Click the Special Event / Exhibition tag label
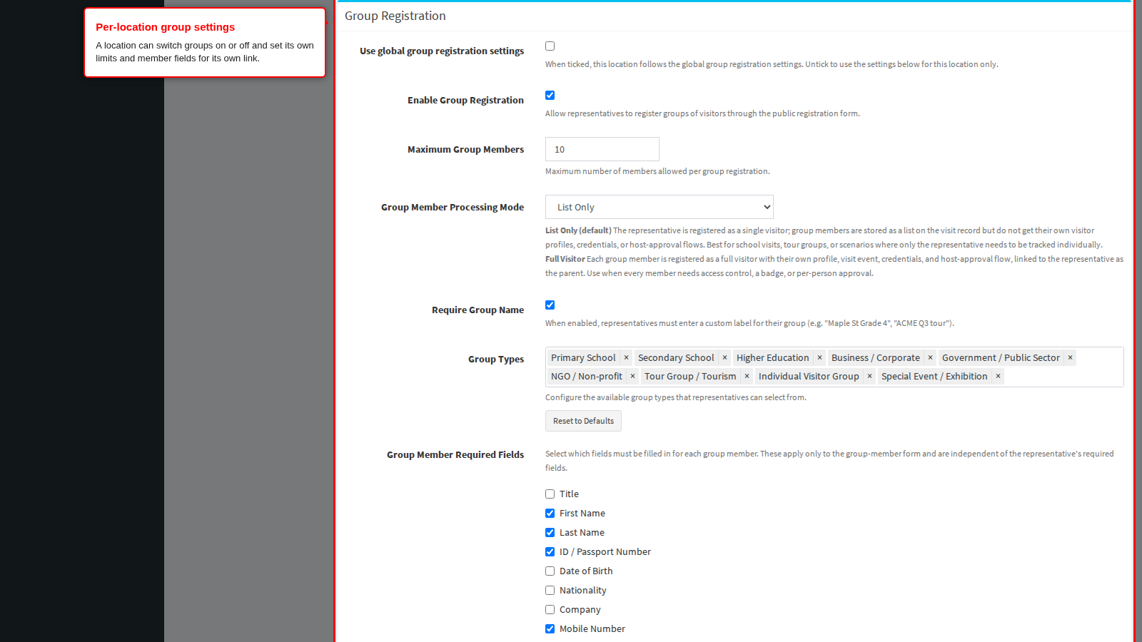The image size is (1142, 642). 934,377
